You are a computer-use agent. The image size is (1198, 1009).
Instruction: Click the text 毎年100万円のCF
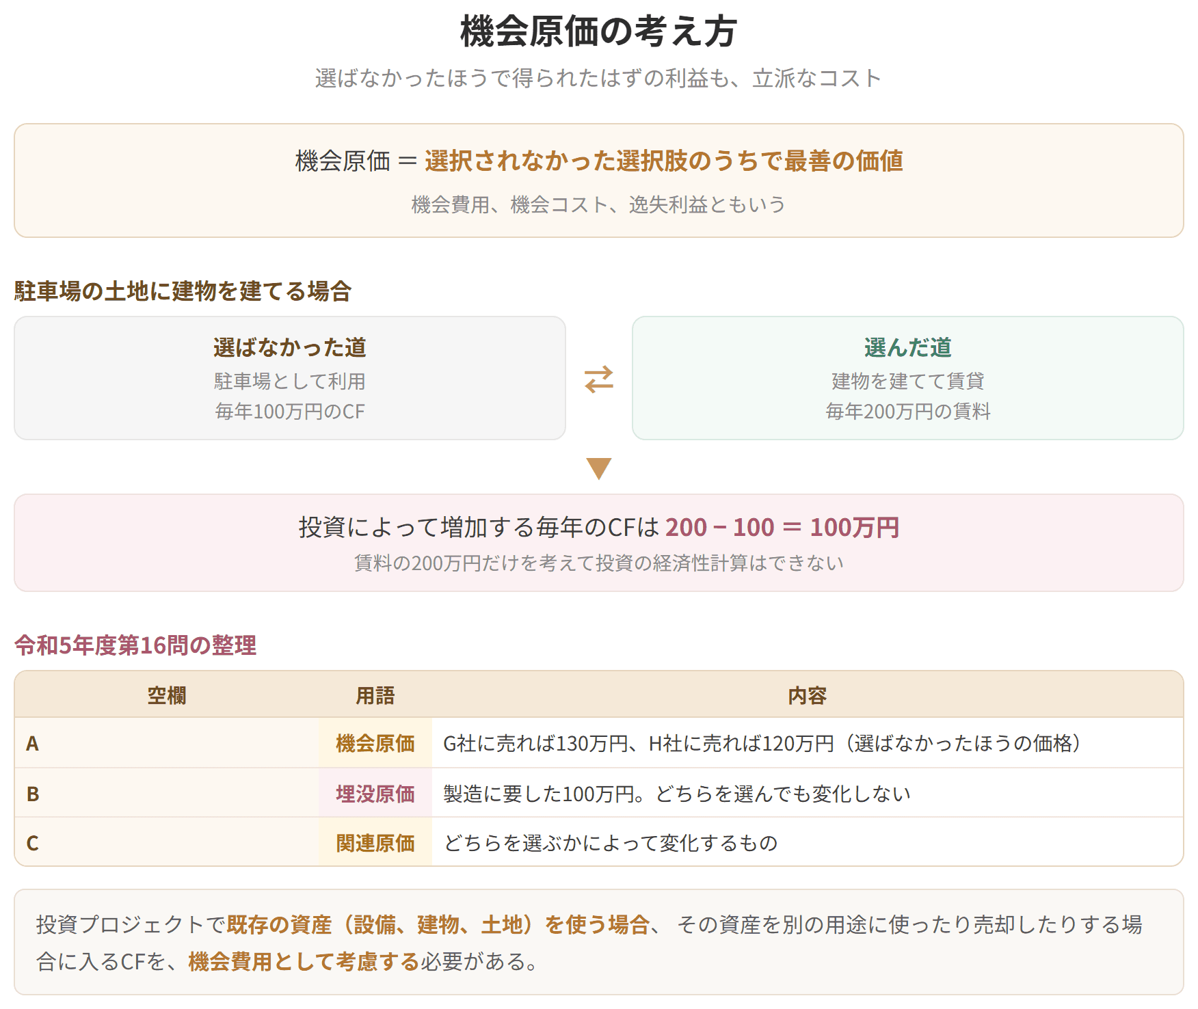[290, 412]
